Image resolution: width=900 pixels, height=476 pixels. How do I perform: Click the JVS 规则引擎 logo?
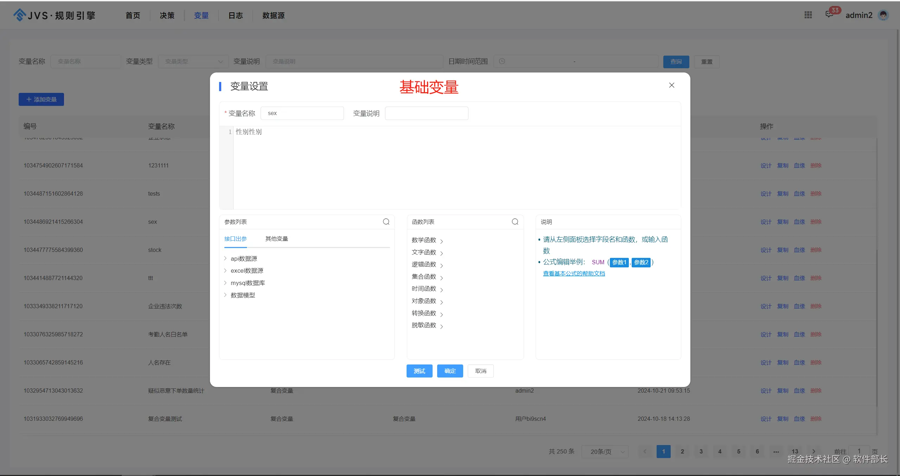pos(54,15)
